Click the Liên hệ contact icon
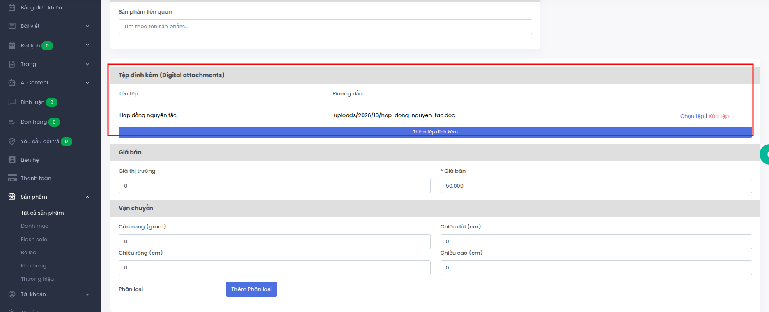Screen dimensions: 769x312 point(12,160)
